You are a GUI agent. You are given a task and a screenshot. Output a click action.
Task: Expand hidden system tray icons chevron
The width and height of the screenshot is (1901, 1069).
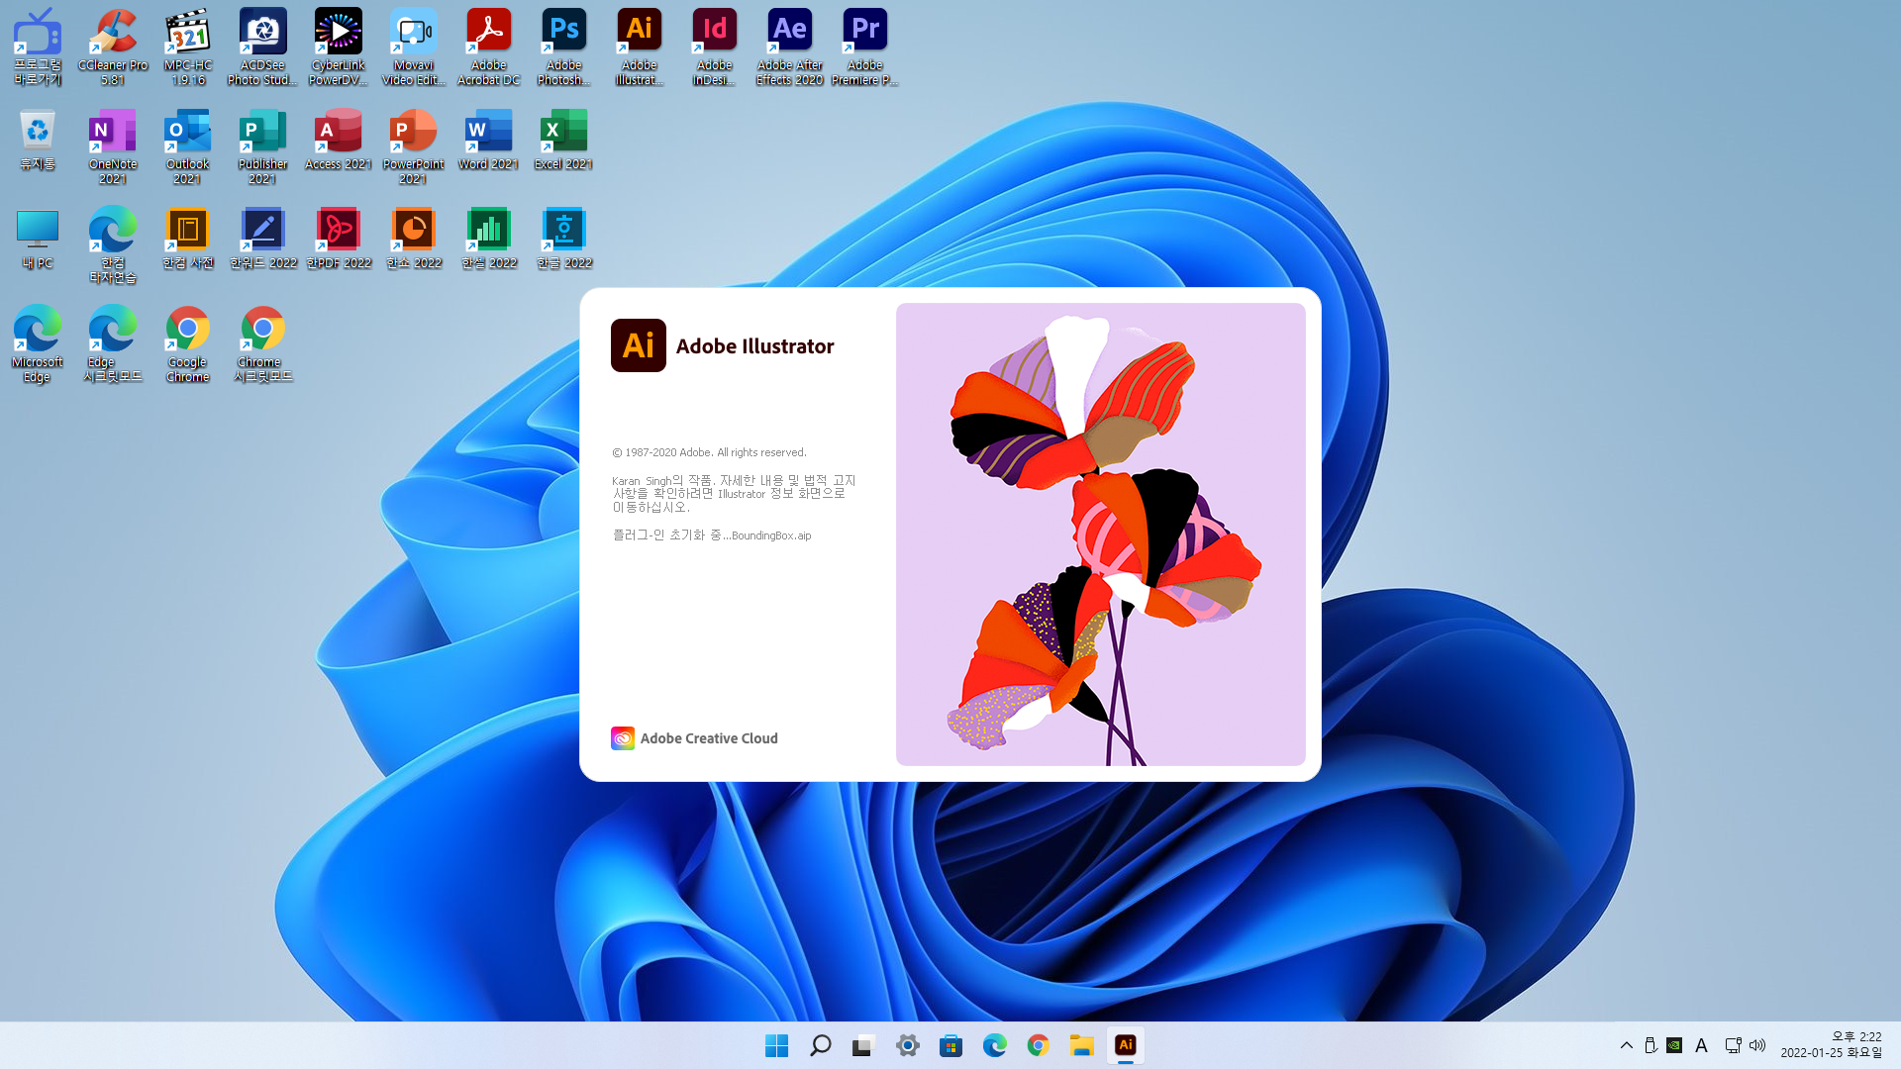[1626, 1045]
